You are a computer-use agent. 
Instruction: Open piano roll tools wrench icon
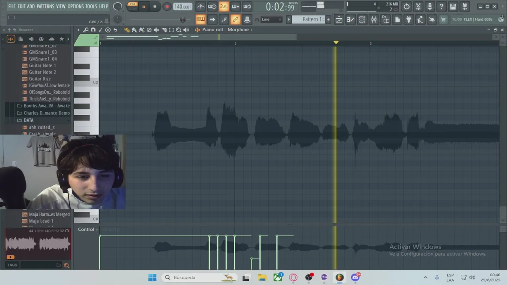click(x=86, y=30)
